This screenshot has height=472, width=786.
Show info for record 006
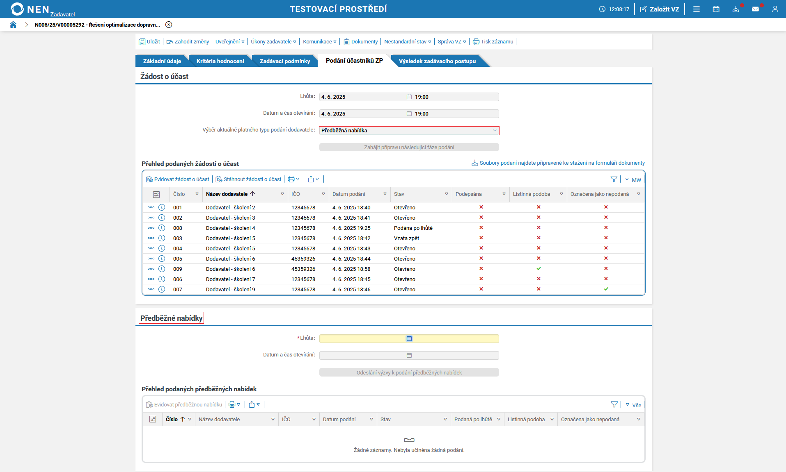coord(162,279)
